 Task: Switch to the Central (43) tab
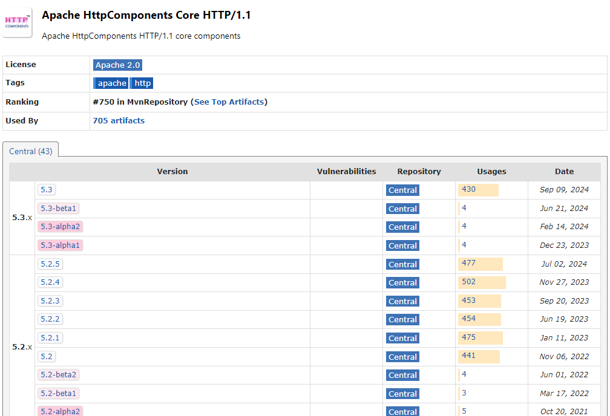coord(31,151)
